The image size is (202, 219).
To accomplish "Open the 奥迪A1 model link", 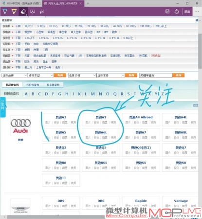I will [61, 117].
